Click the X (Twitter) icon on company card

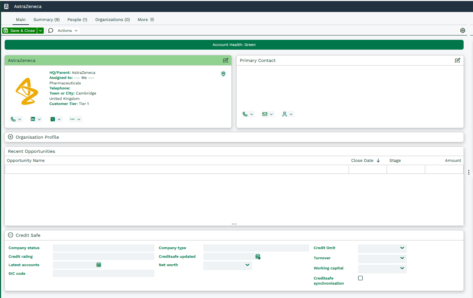pos(53,119)
